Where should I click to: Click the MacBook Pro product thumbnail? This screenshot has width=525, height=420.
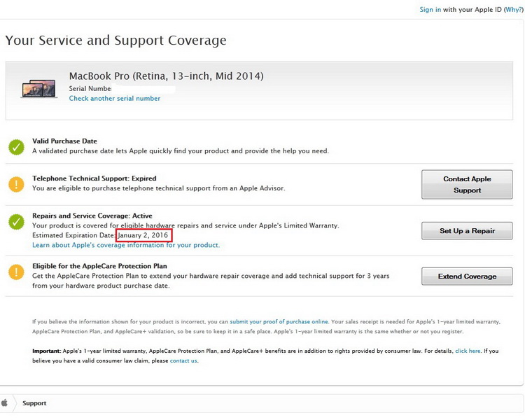[39, 89]
